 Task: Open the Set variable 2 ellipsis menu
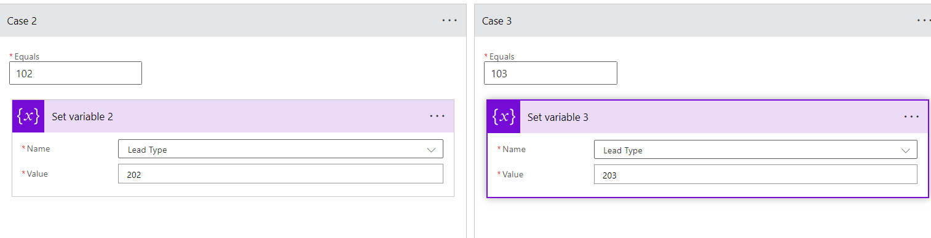437,116
